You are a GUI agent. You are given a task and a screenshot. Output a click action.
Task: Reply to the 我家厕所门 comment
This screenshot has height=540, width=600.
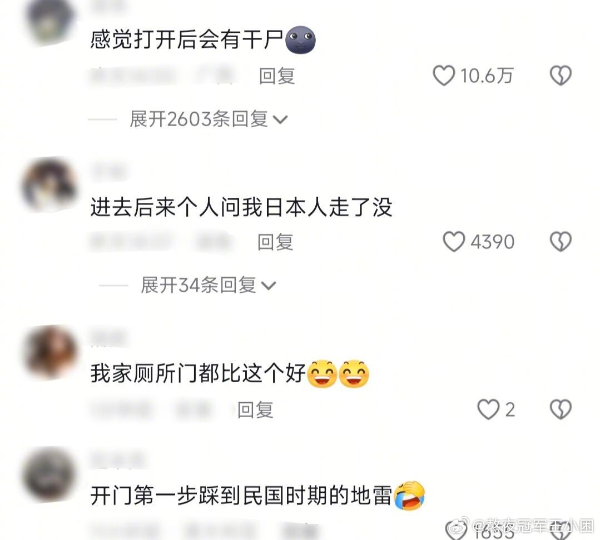(255, 409)
